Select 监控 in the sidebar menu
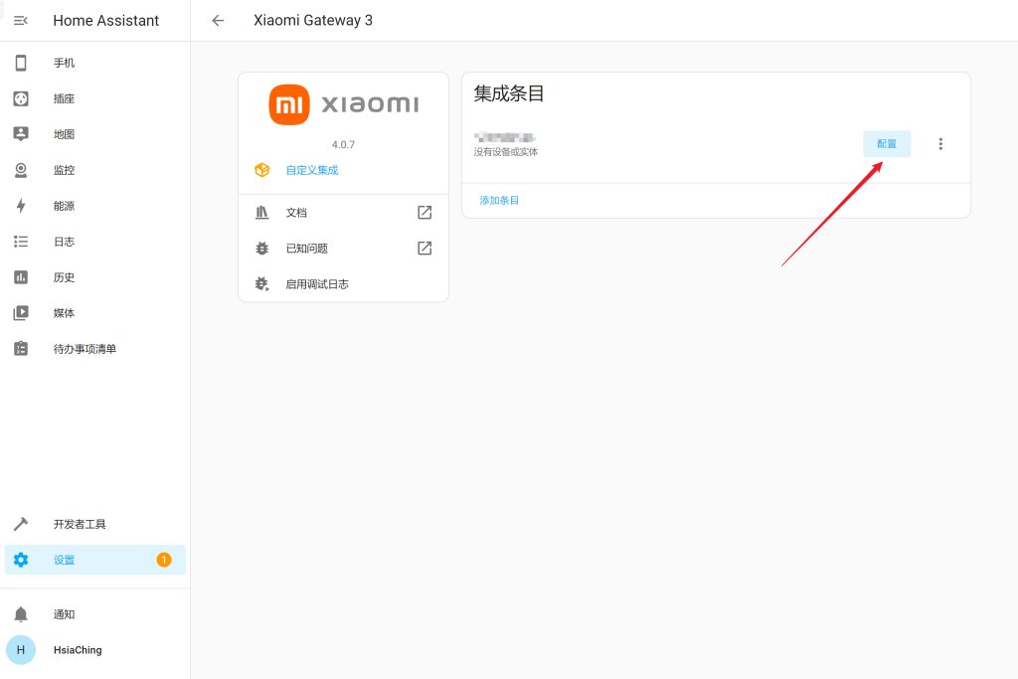The width and height of the screenshot is (1018, 679). click(95, 170)
